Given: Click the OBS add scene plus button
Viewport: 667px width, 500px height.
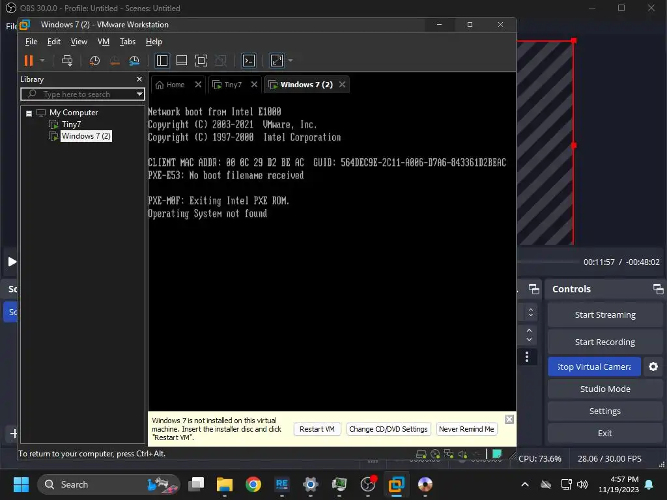Looking at the screenshot, I should click(x=14, y=434).
